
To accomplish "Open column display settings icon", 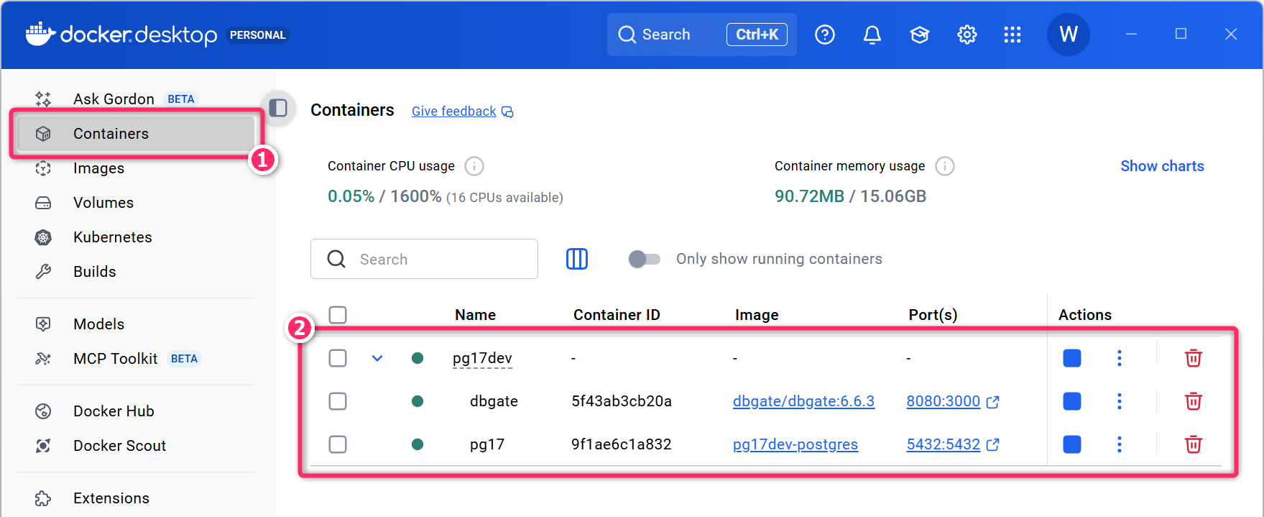I will pos(576,259).
